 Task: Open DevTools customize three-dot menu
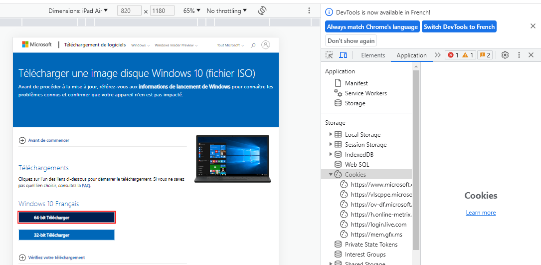coord(519,55)
